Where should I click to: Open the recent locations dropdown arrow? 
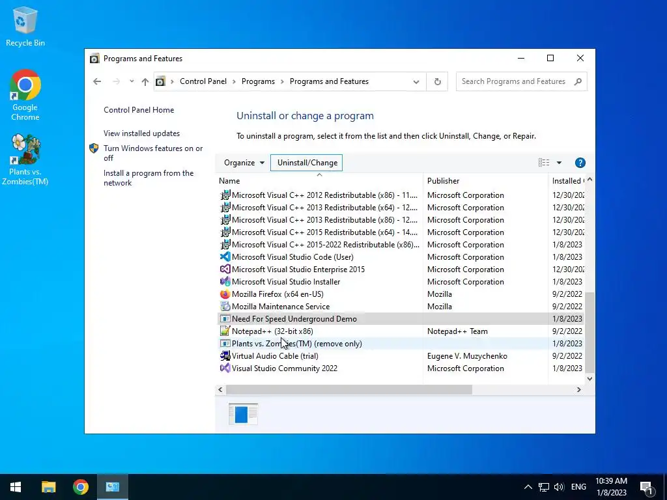pos(132,81)
